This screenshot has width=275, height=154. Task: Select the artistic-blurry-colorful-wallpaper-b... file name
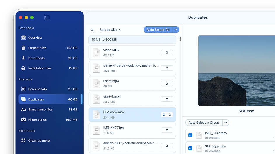pyautogui.click(x=130, y=143)
